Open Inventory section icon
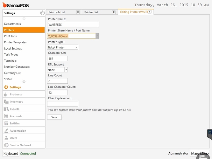This screenshot has width=212, height=159. [x=6, y=101]
